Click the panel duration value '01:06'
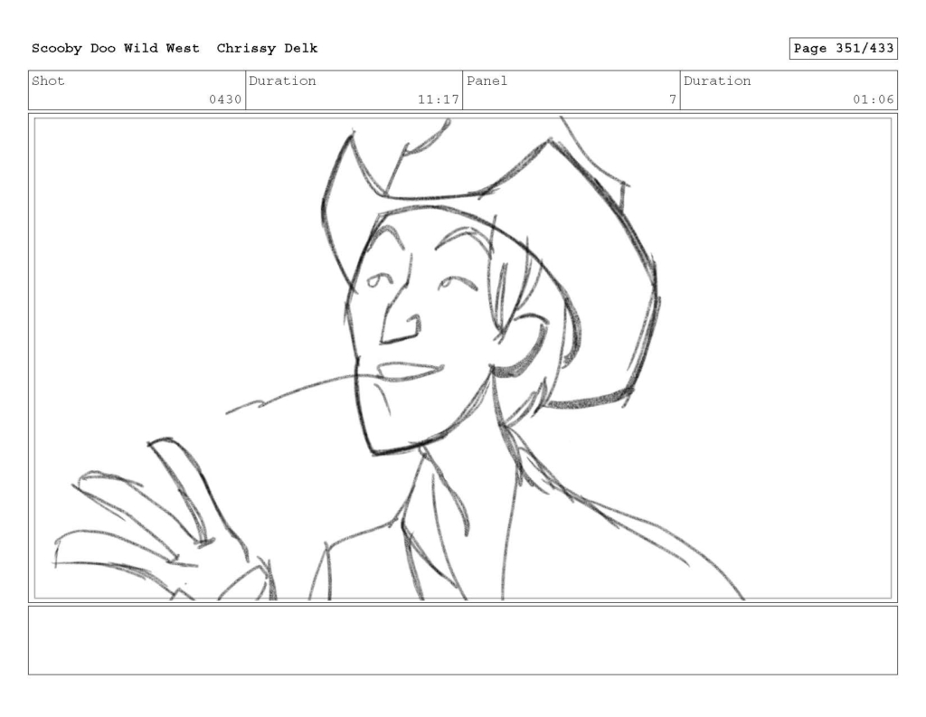 pos(873,99)
